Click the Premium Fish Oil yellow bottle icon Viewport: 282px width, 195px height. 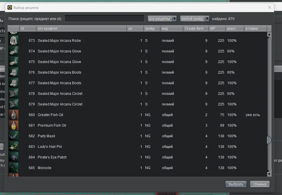click(14, 125)
